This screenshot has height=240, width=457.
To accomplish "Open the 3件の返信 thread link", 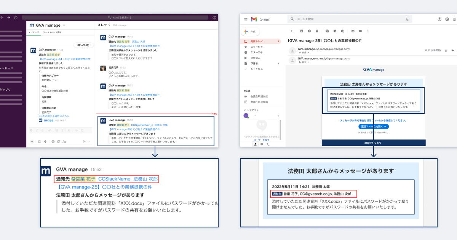I will 49,120.
